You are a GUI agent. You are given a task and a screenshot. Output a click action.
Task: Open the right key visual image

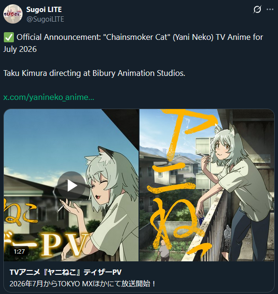[207, 185]
